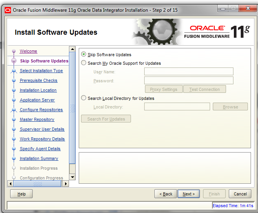Image resolution: width=258 pixels, height=213 pixels.
Task: Close the installer window
Action: 248,9
